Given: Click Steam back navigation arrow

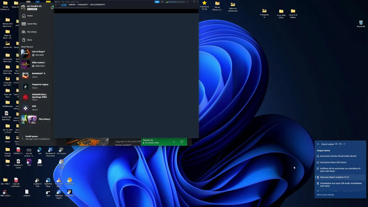Looking at the screenshot, I should 56,5.
